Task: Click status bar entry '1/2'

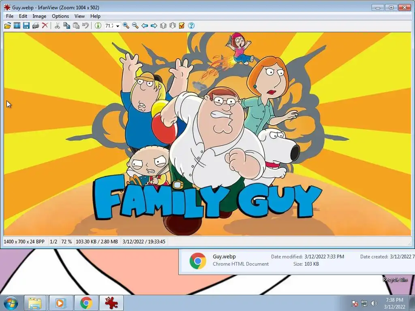Action: click(x=53, y=242)
